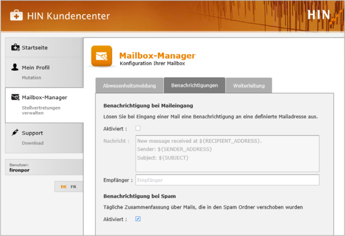Click the Konfiguration Ihrer Mailbox subtitle

tap(152, 63)
